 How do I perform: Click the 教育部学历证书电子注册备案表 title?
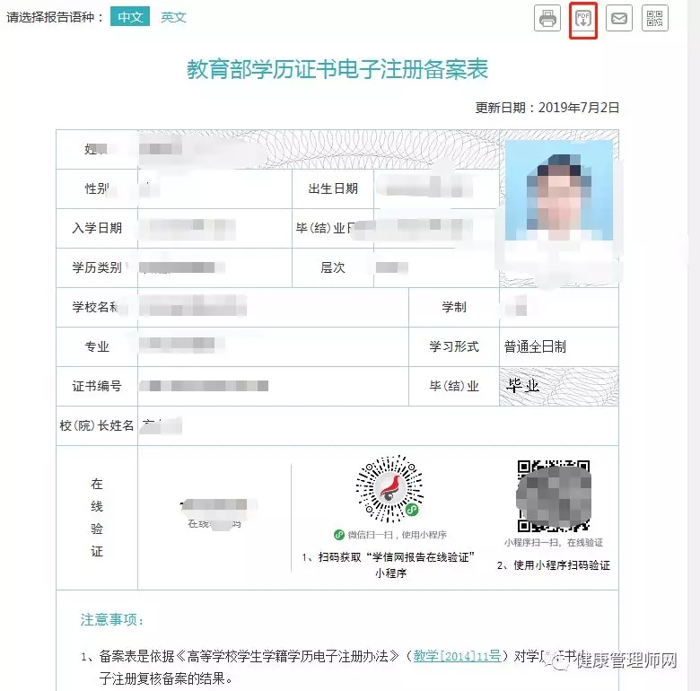[x=337, y=69]
